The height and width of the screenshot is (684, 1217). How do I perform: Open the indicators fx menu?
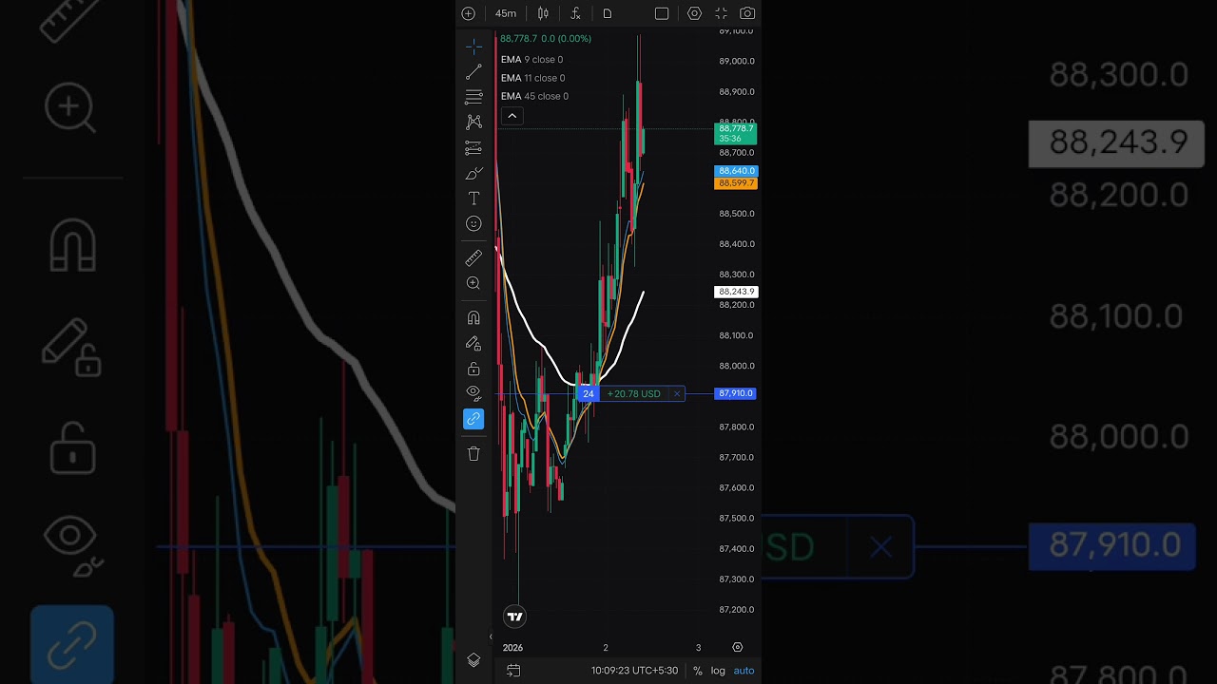(575, 13)
